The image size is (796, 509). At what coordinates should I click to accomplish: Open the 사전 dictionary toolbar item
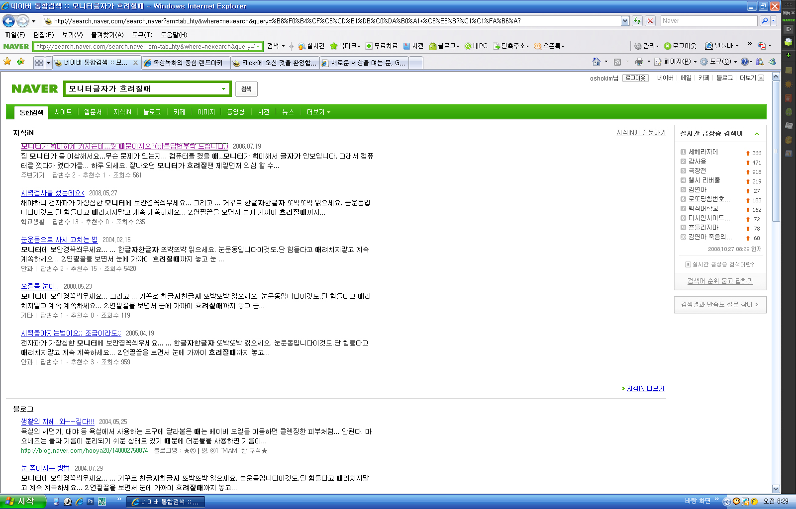tap(413, 46)
